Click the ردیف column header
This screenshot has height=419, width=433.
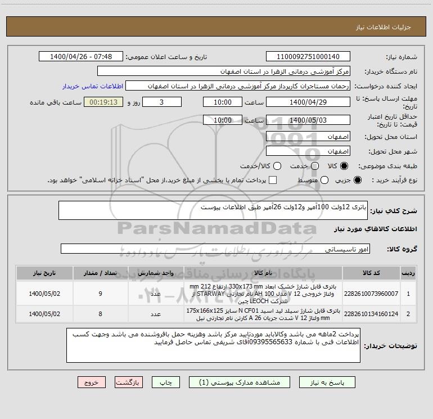408,273
